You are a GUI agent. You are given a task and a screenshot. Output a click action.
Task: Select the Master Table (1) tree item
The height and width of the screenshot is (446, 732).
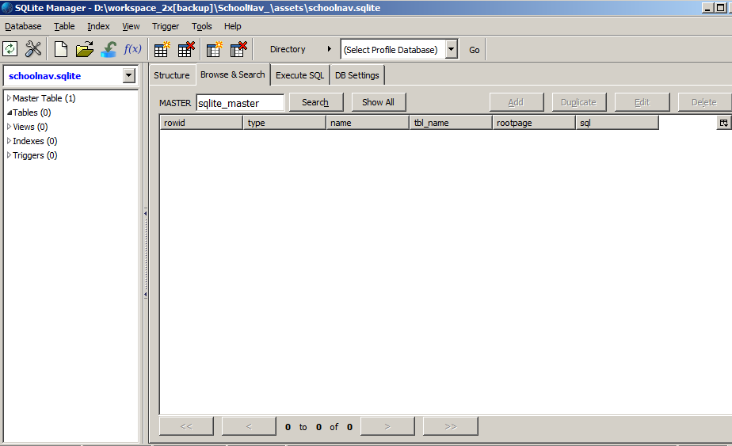pos(44,98)
